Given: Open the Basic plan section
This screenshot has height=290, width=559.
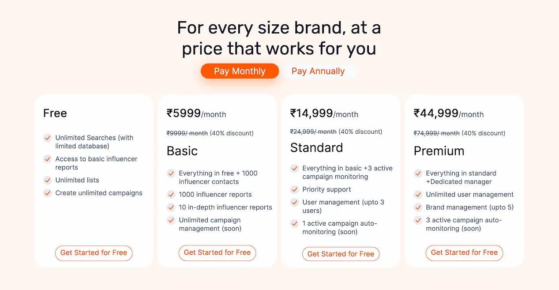Looking at the screenshot, I should (181, 151).
